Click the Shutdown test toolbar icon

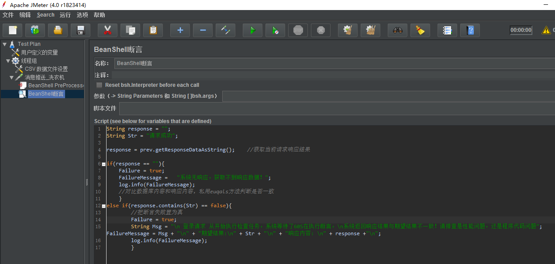(321, 30)
